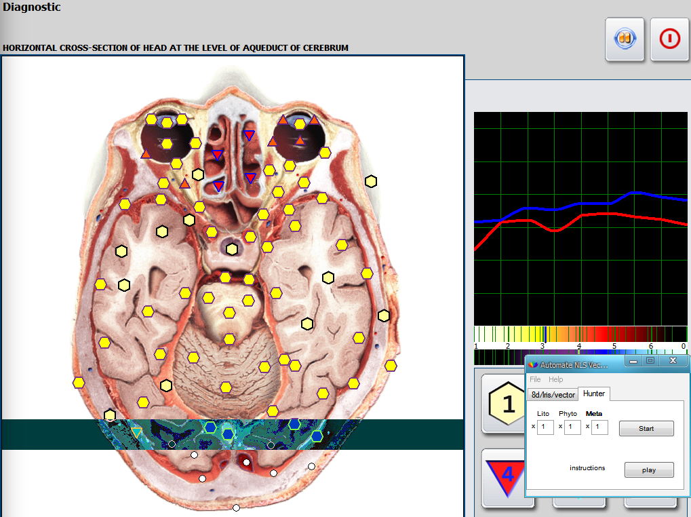Click the play button next to instructions

649,470
